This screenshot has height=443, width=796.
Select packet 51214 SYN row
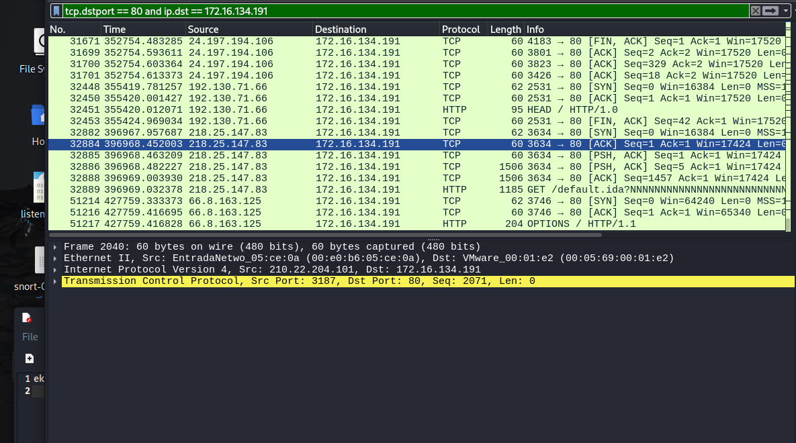(416, 201)
